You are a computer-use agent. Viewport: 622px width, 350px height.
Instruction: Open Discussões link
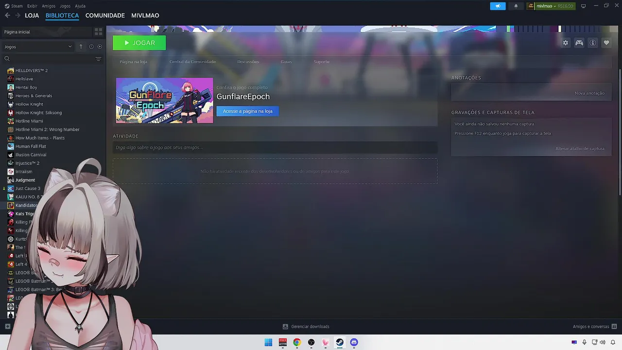(248, 62)
